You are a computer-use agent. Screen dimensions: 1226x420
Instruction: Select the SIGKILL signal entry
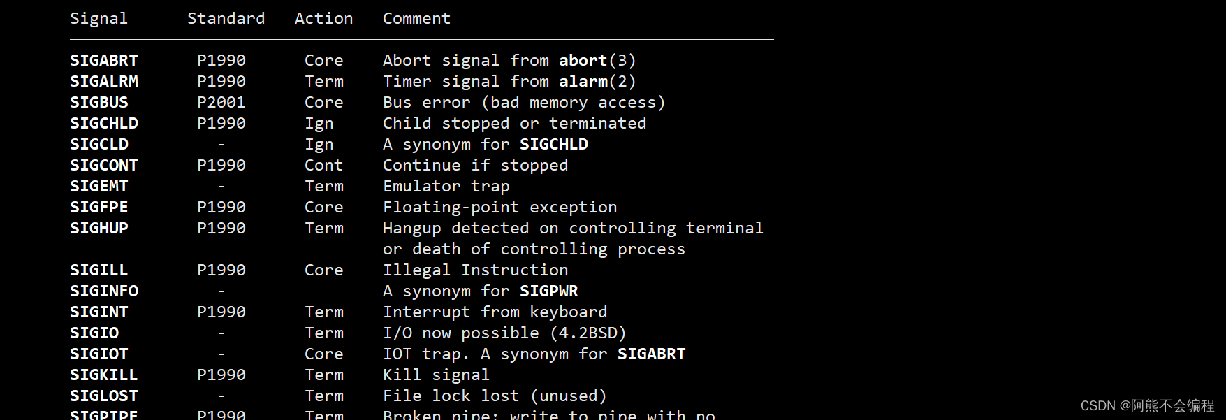(104, 375)
